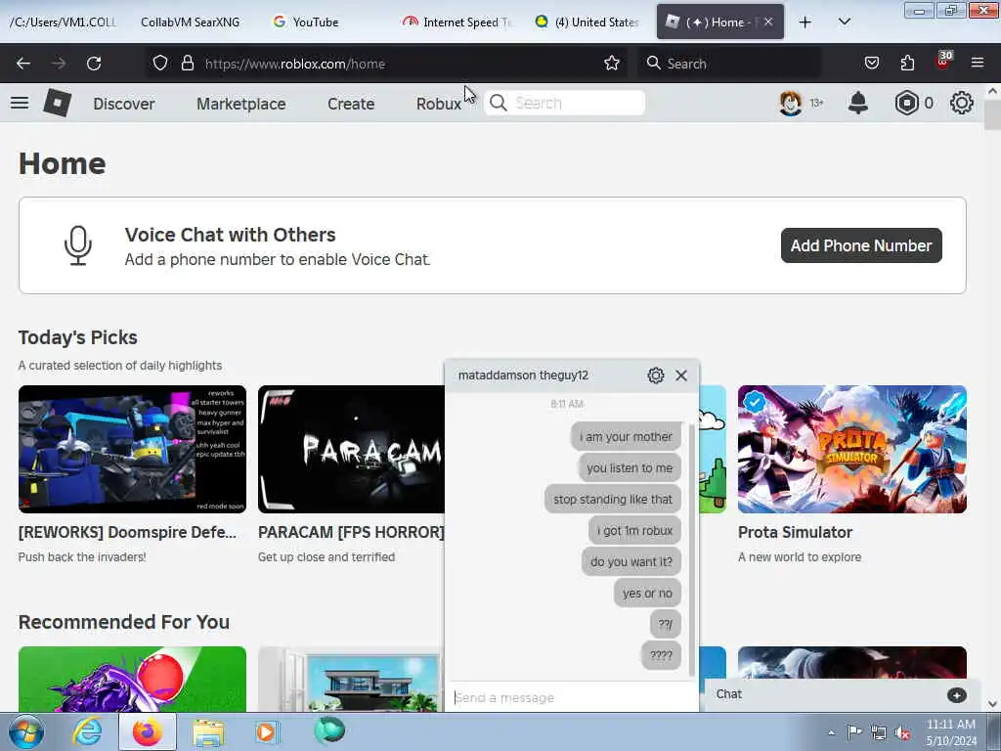Open the Firefox extensions puzzle icon
The width and height of the screenshot is (1001, 751).
(x=907, y=64)
